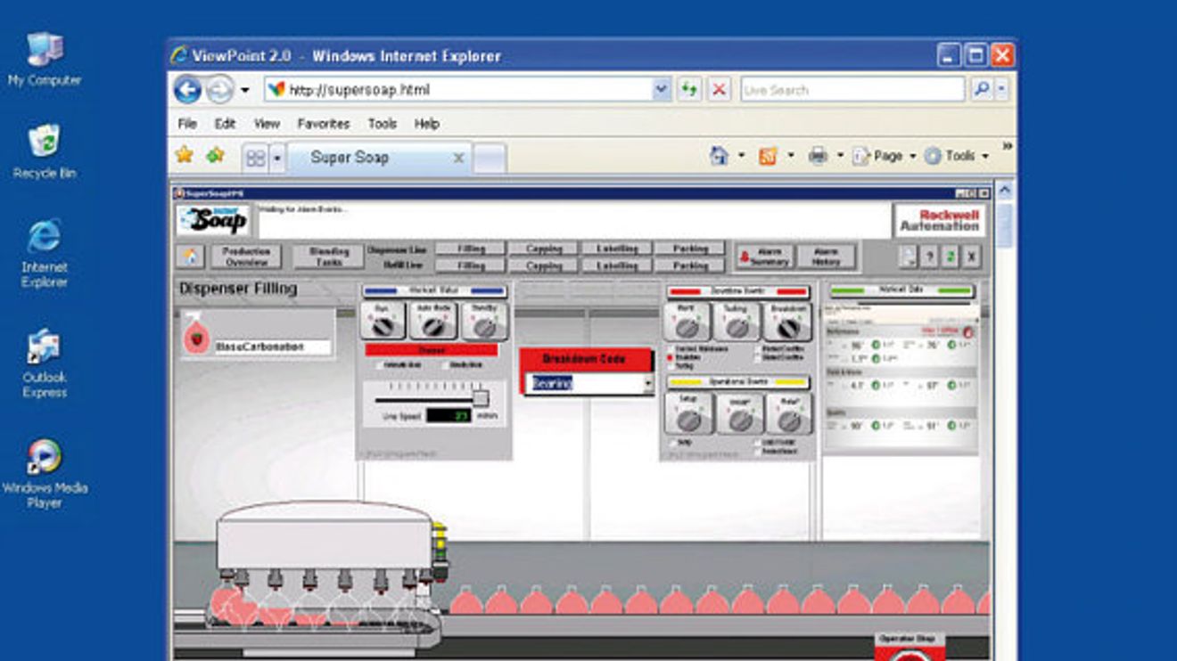Switch to the Super Soap tab

(380, 158)
